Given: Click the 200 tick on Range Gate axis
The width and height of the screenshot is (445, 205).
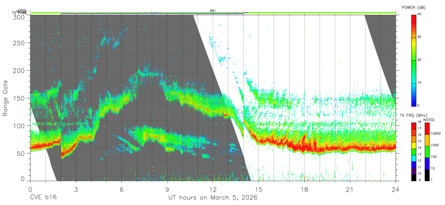Looking at the screenshot, I should (20, 71).
